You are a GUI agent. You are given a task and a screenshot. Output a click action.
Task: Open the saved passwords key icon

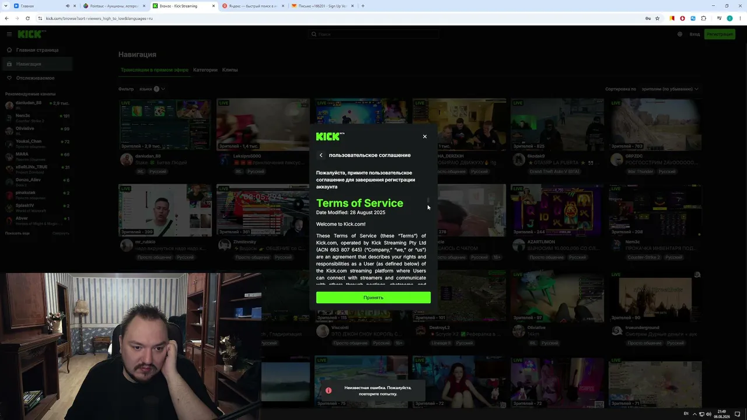(648, 18)
